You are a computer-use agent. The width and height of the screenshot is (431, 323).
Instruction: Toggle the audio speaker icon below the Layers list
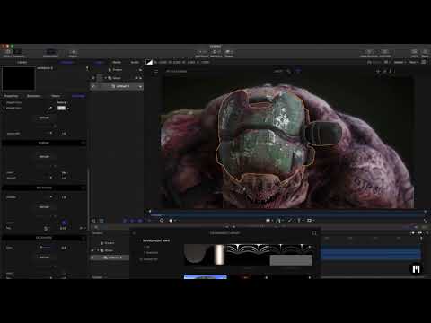[93, 221]
